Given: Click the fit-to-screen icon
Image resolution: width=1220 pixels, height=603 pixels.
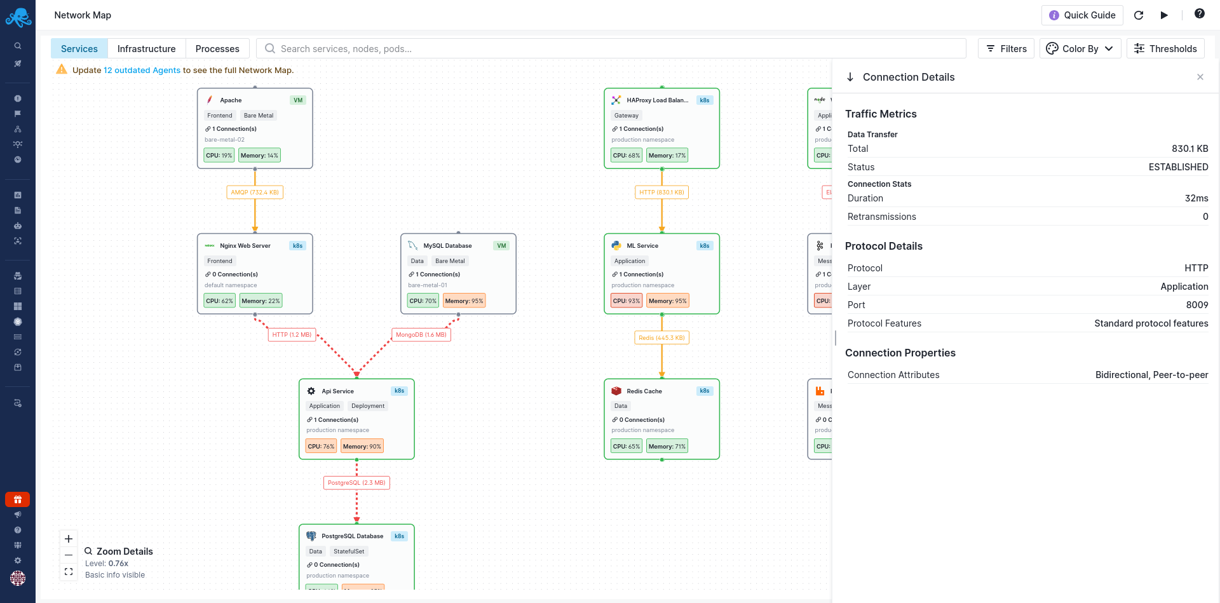Looking at the screenshot, I should click(x=69, y=572).
